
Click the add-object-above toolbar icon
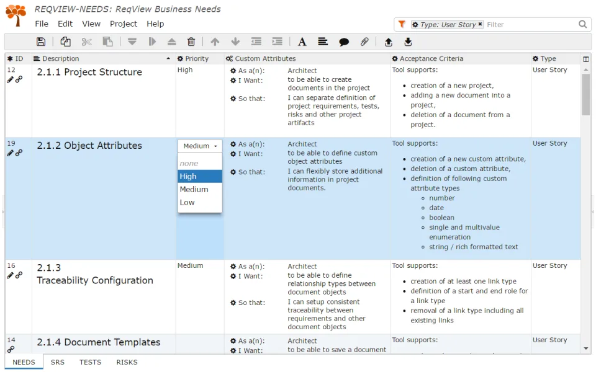(172, 42)
